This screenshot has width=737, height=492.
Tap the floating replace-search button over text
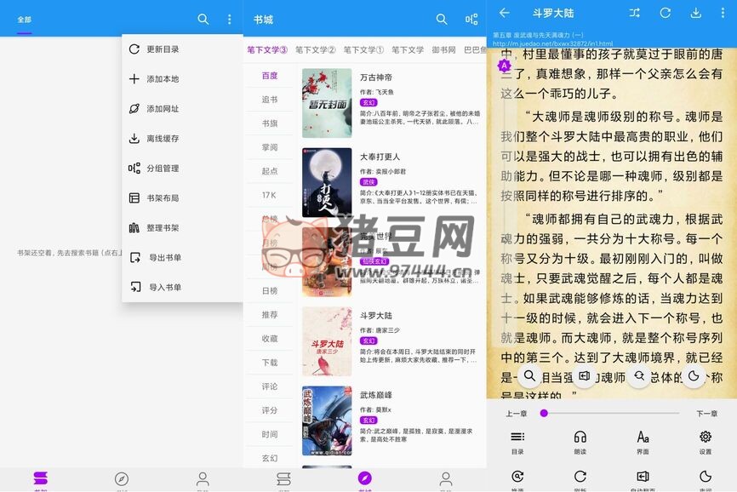coord(639,376)
